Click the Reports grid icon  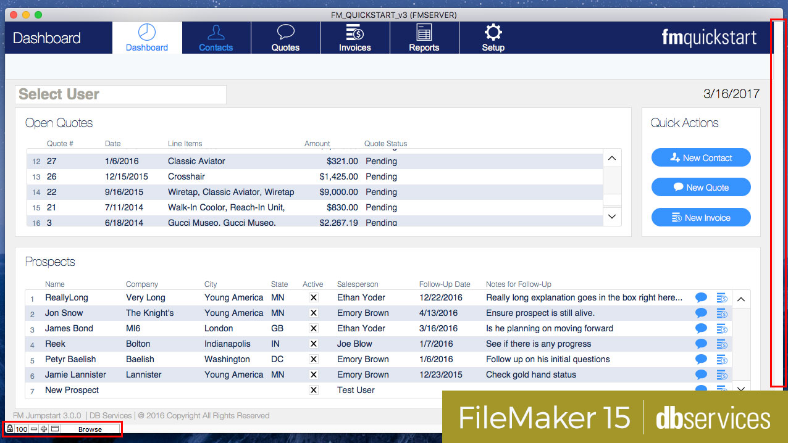pos(424,37)
